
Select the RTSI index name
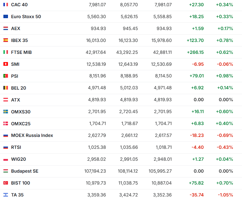(16, 147)
